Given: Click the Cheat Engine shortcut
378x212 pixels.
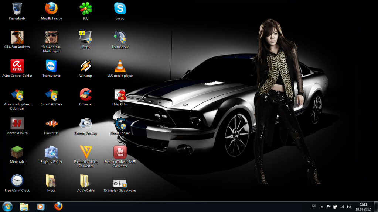Looking at the screenshot, I should 120,125.
